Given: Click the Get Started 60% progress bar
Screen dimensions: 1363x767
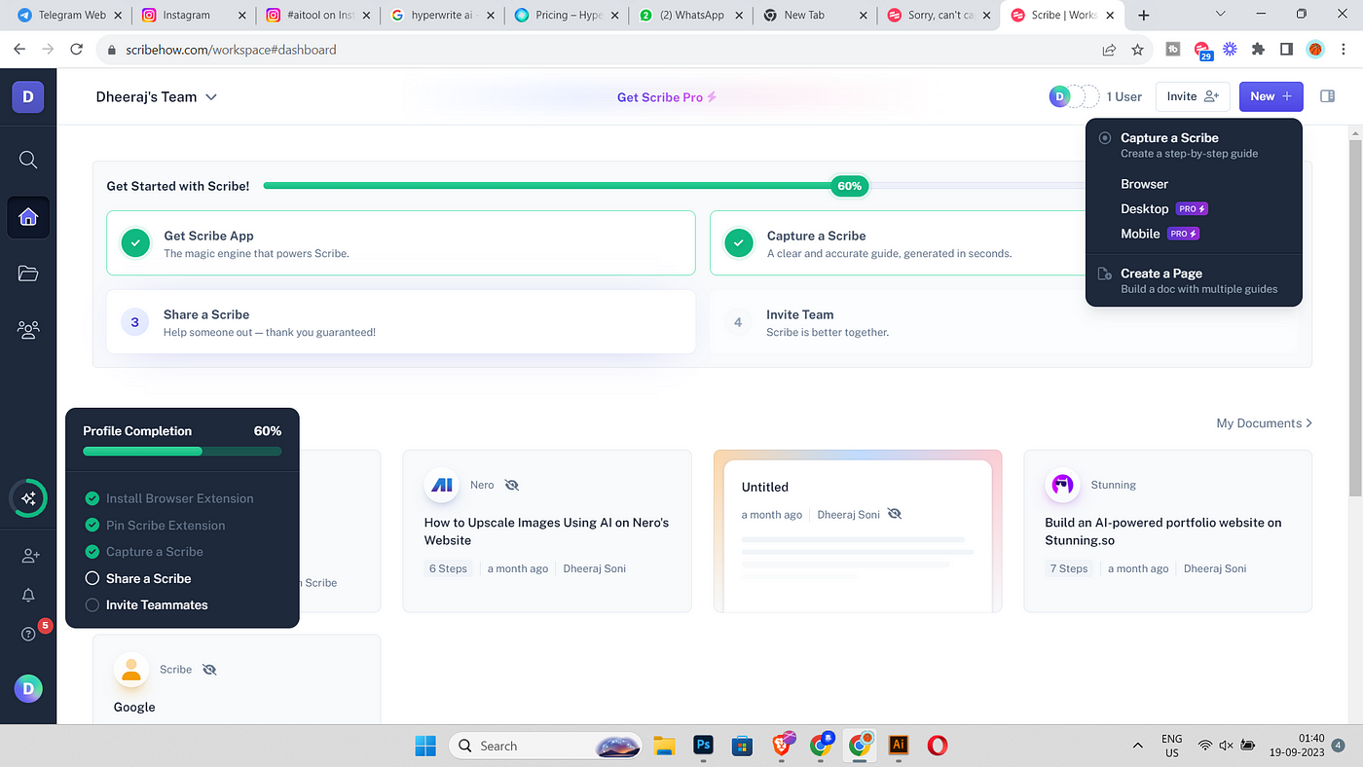Looking at the screenshot, I should click(x=672, y=185).
